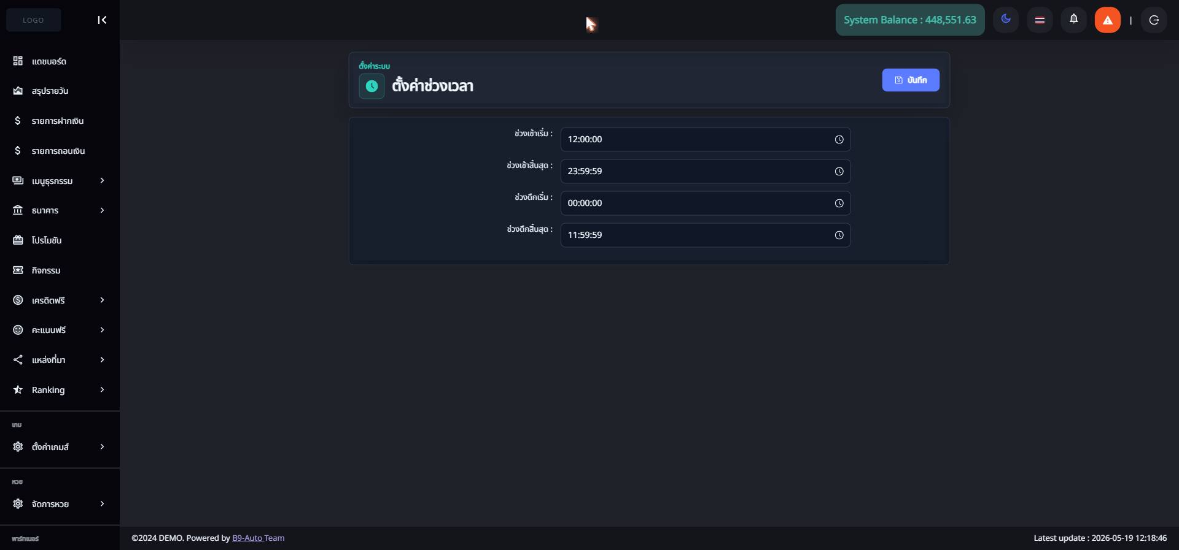Open notifications bell
1179x550 pixels.
coord(1074,20)
